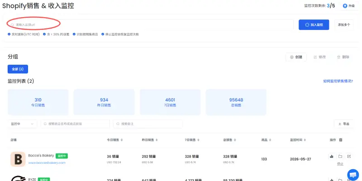Click the 实时更新(UTC 时间) note
Image resolution: width=362 pixels, height=181 pixels.
tap(24, 34)
